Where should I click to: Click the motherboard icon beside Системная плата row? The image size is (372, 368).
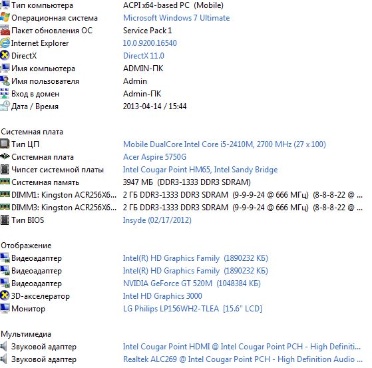(5, 156)
